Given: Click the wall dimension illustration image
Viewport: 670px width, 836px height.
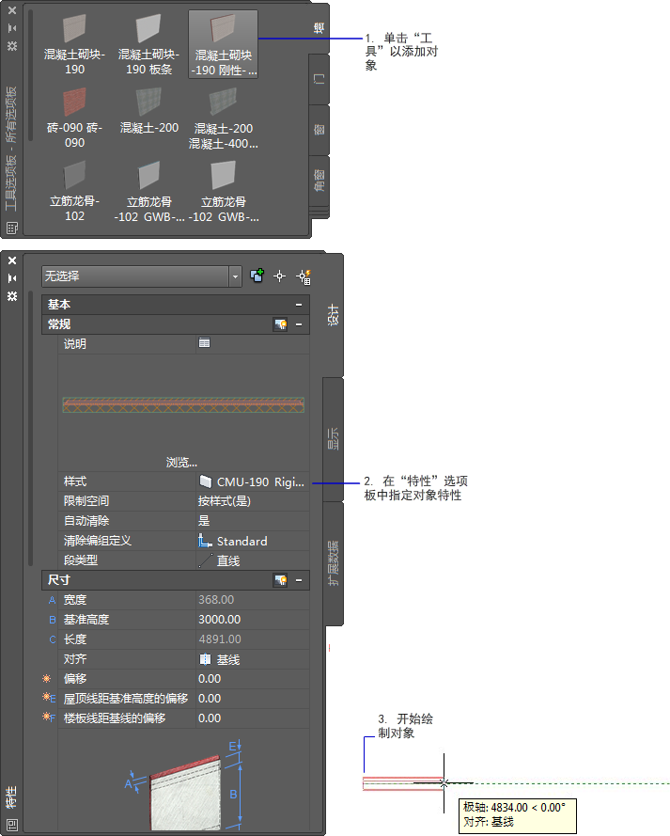Looking at the screenshot, I should (184, 783).
